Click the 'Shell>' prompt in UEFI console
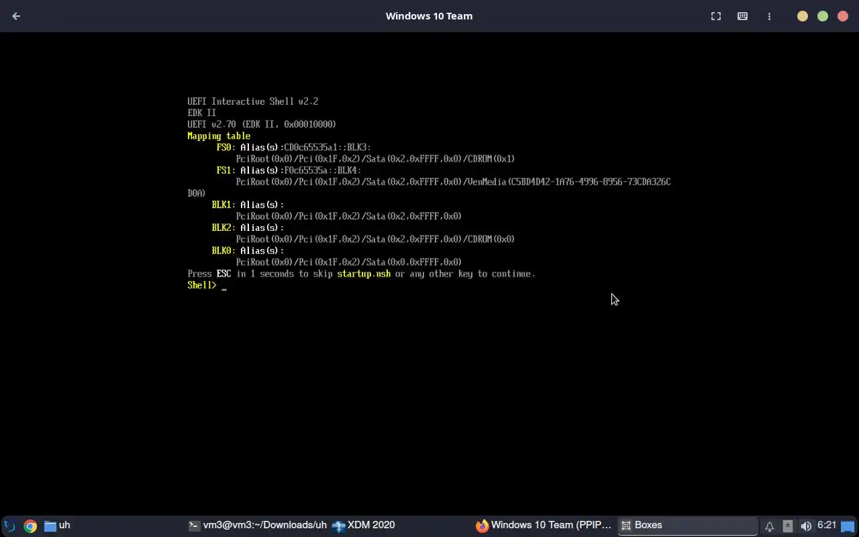 click(x=202, y=285)
